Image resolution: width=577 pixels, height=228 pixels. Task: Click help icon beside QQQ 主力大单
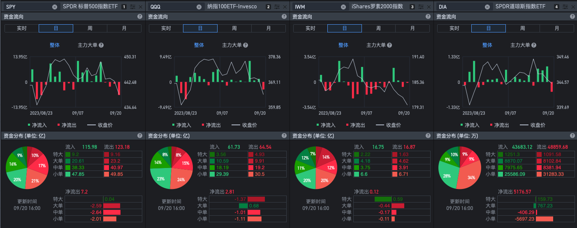(246, 45)
